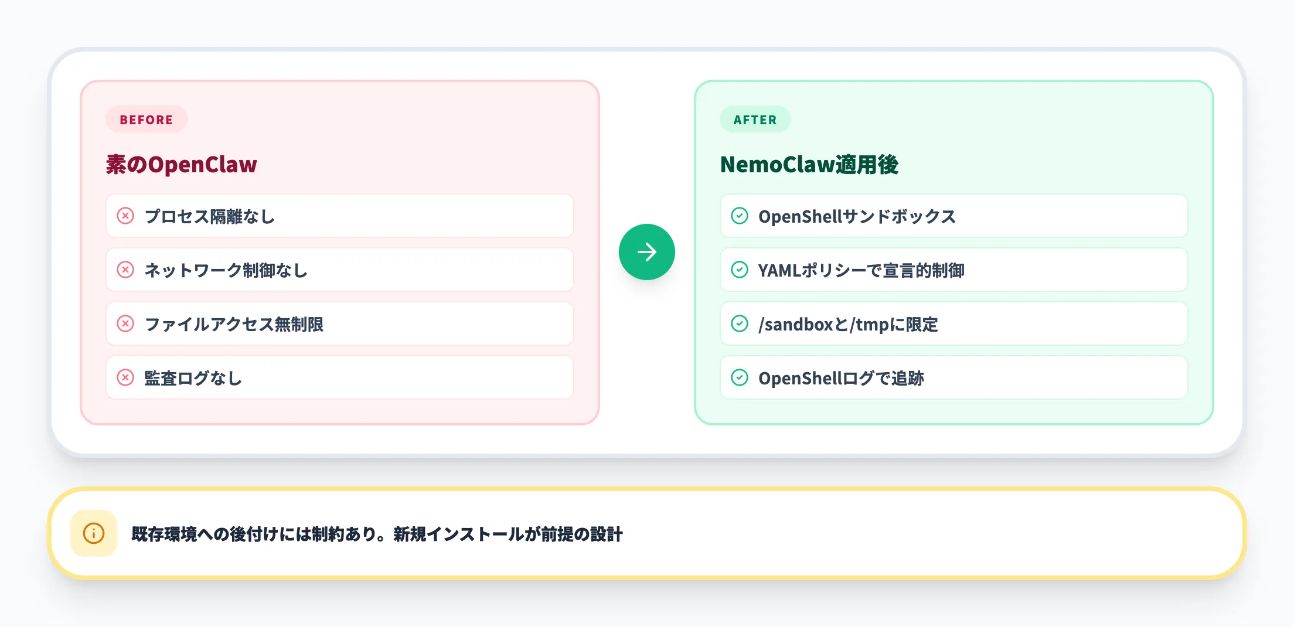Click the red X icon beside プロセス隔離なし

click(x=125, y=216)
